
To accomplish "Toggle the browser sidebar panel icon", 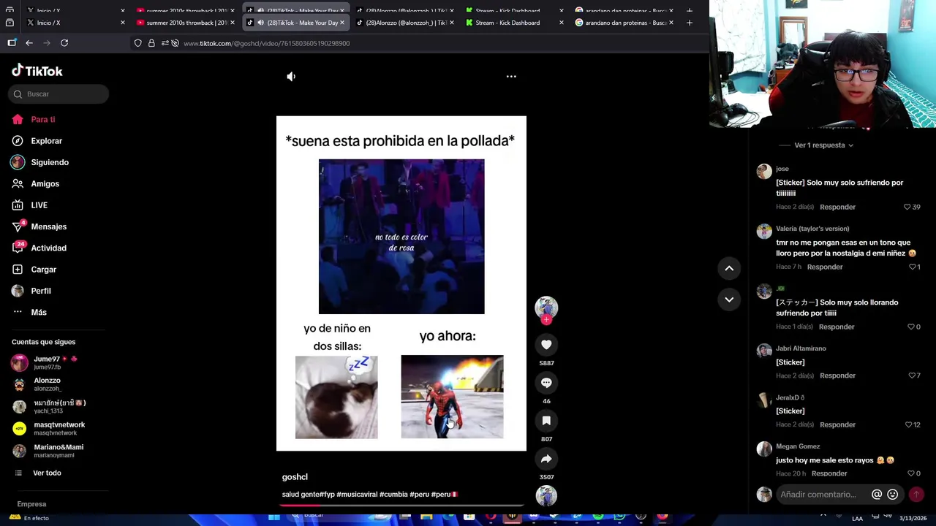I will tap(12, 43).
